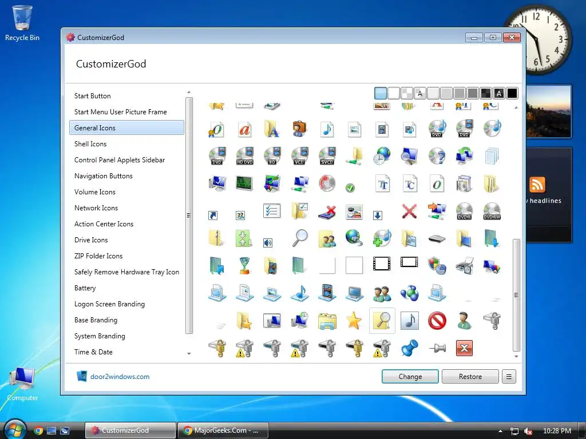Select Drive Icons category

(91, 240)
